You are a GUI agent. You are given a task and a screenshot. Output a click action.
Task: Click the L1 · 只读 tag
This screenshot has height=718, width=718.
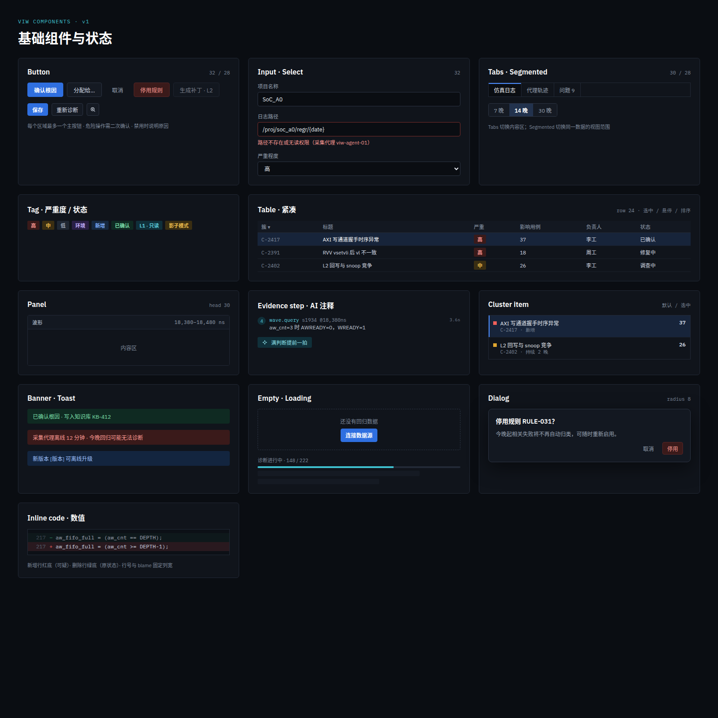(x=149, y=225)
